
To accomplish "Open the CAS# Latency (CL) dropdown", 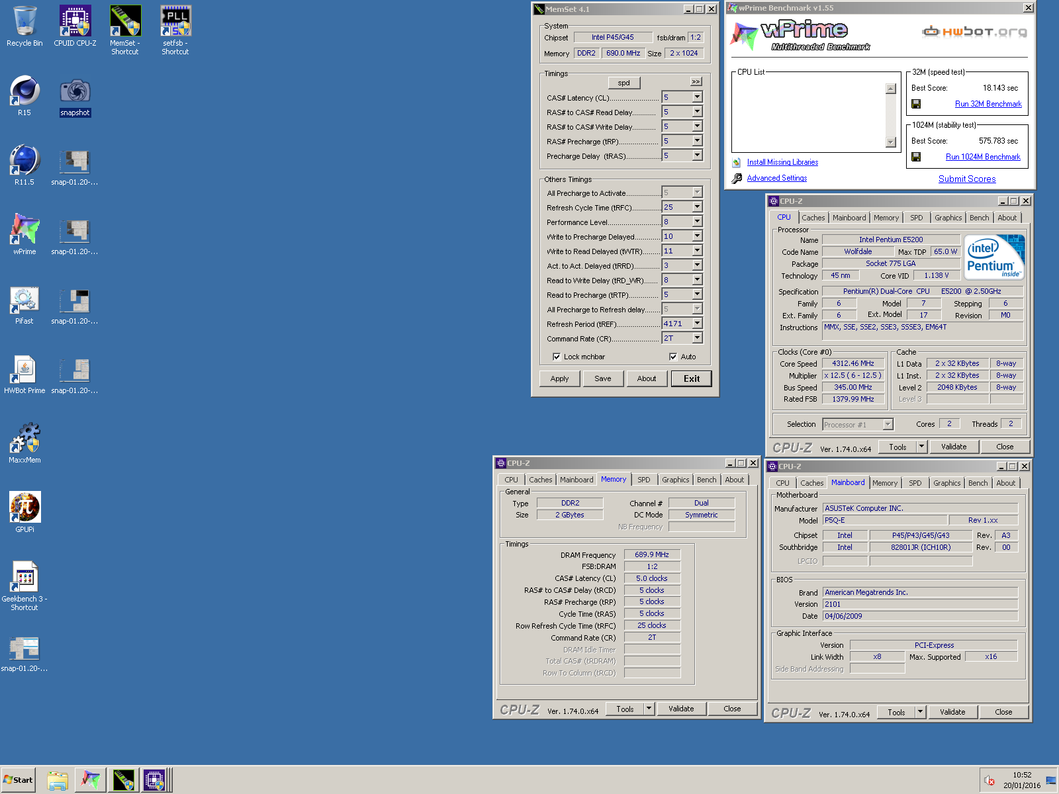I will 697,97.
